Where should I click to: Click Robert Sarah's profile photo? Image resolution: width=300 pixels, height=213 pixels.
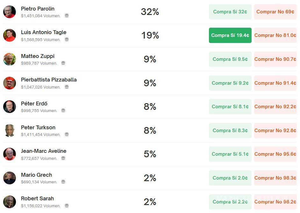(10, 202)
